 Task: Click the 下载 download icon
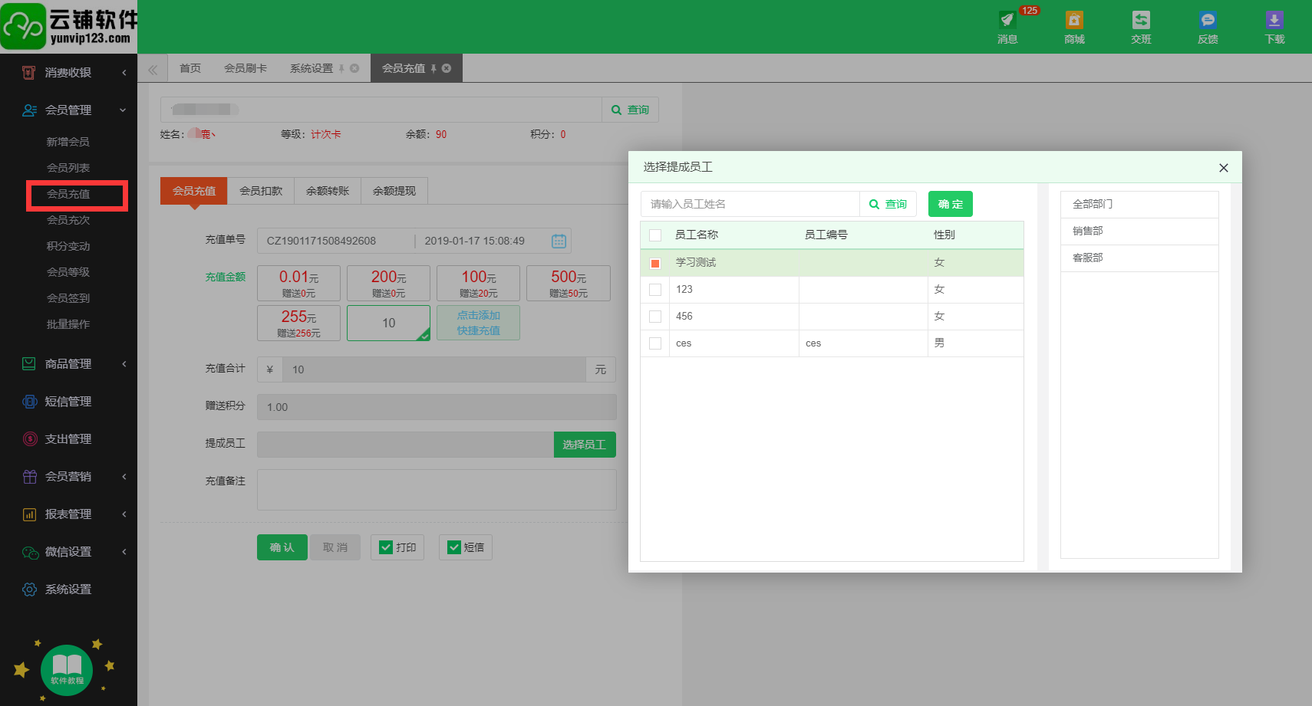[1274, 20]
